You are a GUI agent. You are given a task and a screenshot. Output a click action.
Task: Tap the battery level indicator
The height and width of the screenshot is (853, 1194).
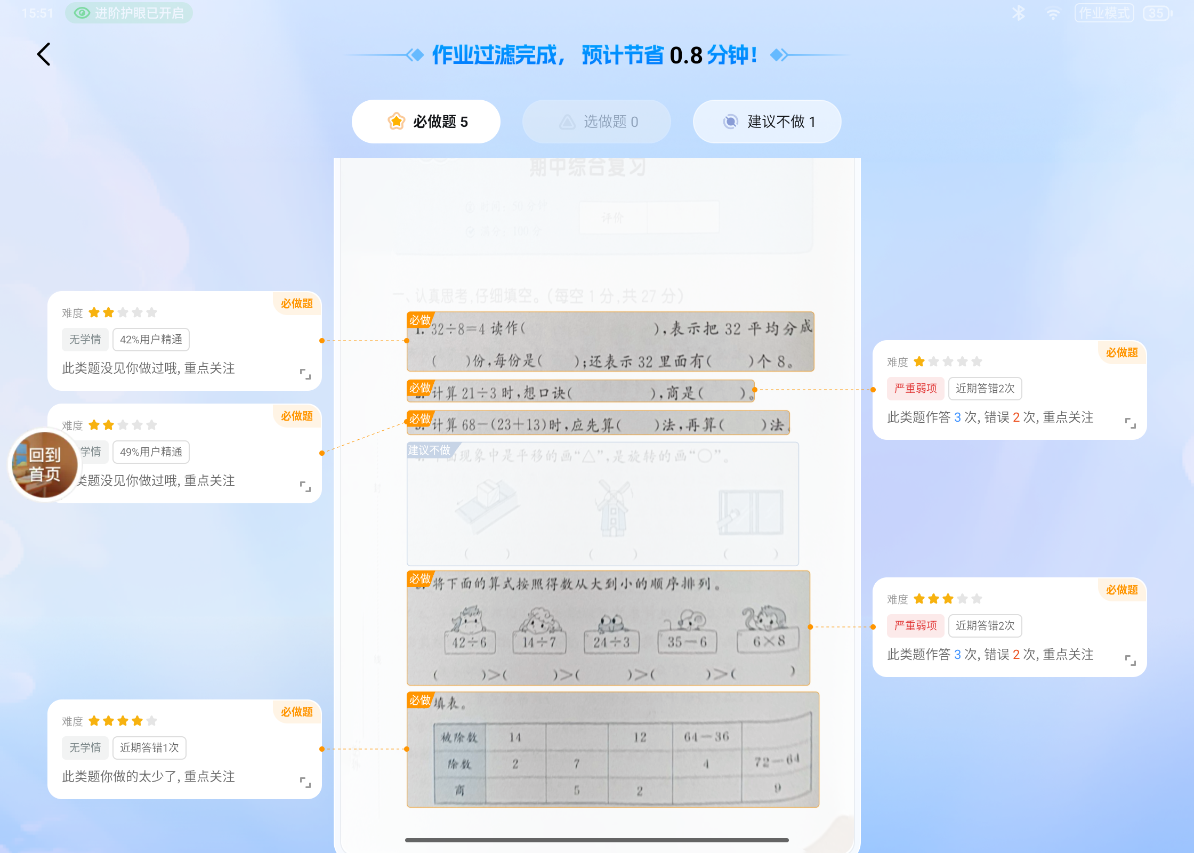(x=1157, y=13)
